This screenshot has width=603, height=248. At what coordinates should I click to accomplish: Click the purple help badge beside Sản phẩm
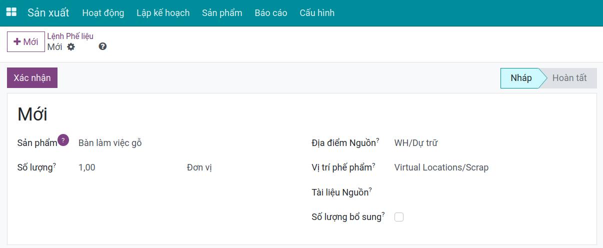[x=63, y=140]
